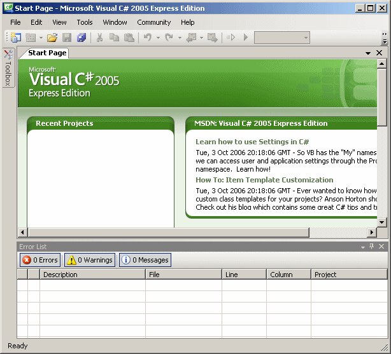391x354 pixels.
Task: Open the Community menu
Action: 154,22
